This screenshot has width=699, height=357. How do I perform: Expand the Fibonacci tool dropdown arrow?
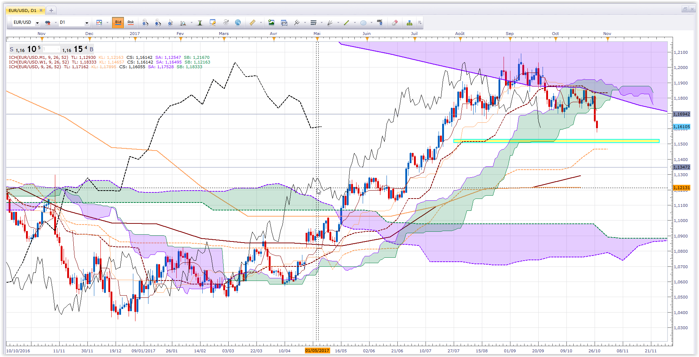click(322, 23)
